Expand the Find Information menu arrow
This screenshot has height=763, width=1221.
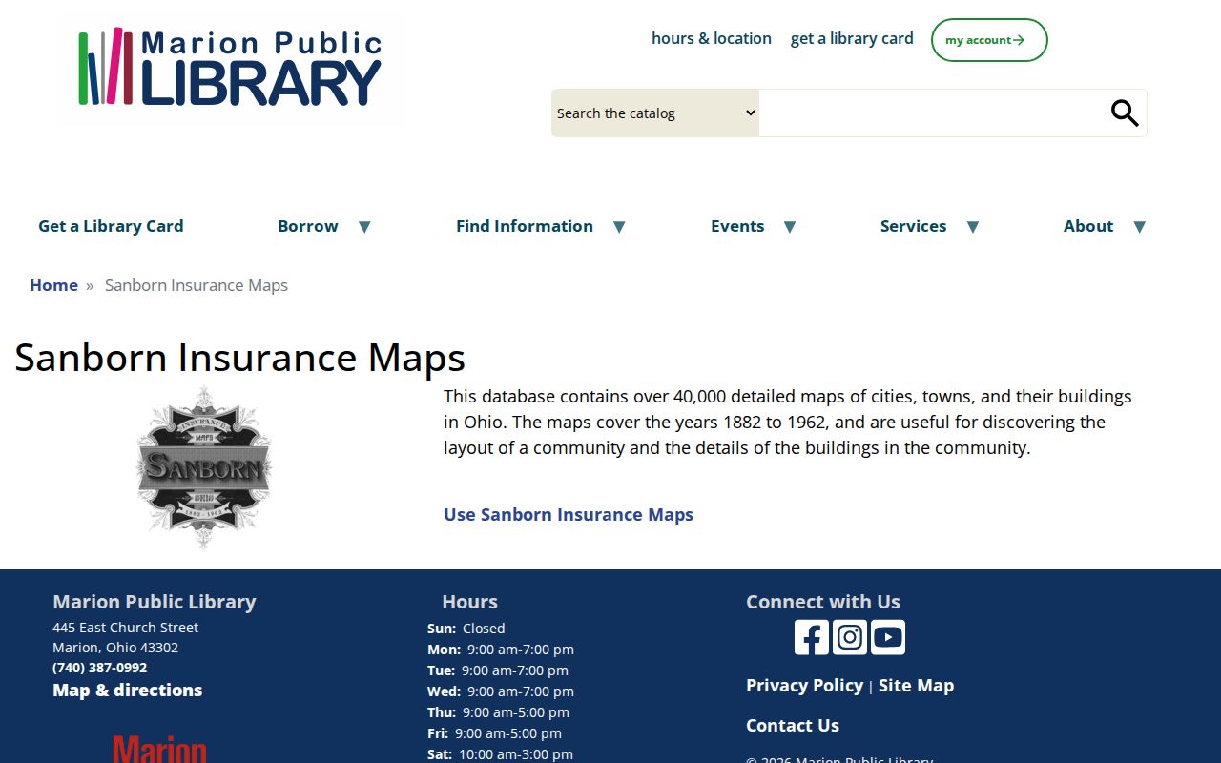click(x=619, y=227)
